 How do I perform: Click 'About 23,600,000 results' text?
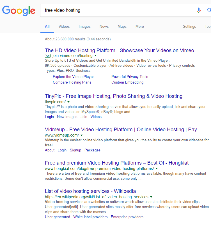(x=78, y=39)
